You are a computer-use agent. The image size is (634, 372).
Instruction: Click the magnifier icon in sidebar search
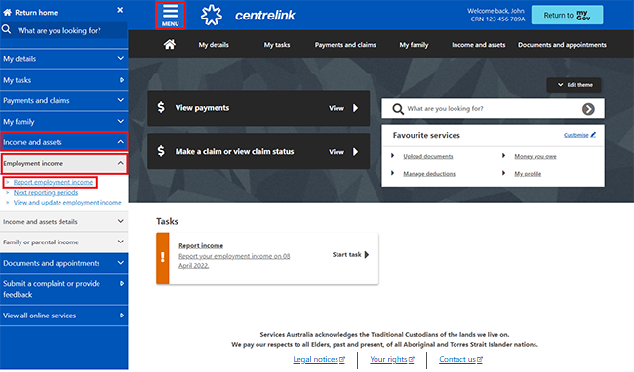7,29
